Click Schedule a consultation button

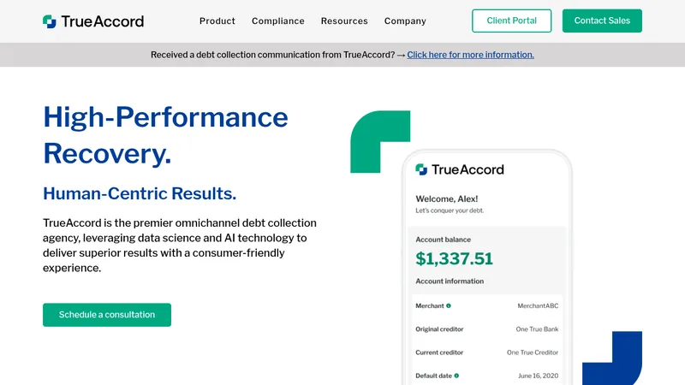point(107,315)
